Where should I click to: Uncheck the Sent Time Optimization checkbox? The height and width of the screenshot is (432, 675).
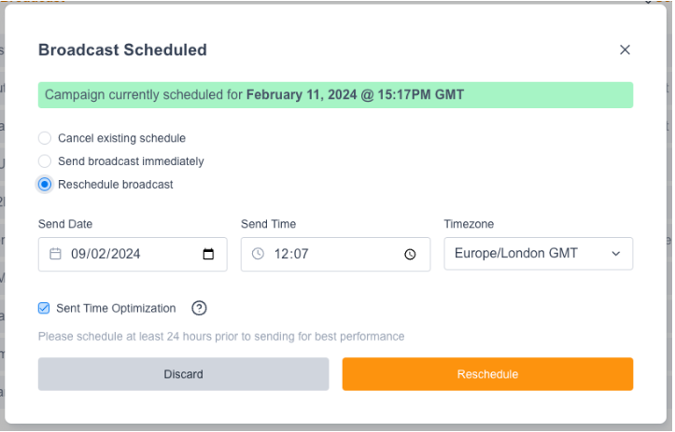coord(44,308)
